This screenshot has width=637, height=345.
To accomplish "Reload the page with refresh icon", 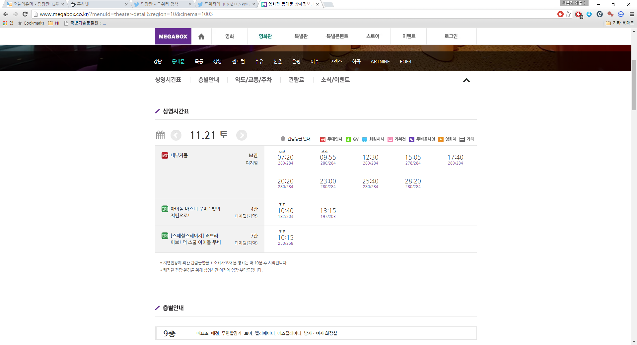I will pyautogui.click(x=25, y=14).
